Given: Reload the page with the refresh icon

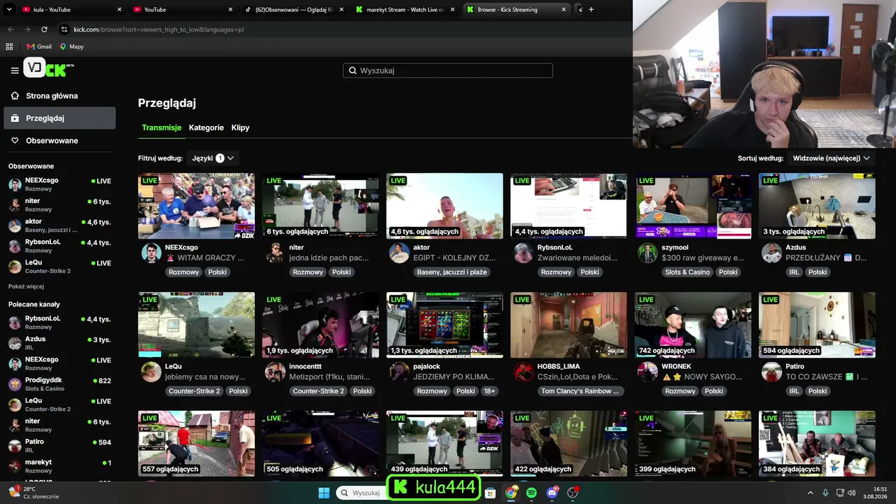Looking at the screenshot, I should tap(44, 29).
